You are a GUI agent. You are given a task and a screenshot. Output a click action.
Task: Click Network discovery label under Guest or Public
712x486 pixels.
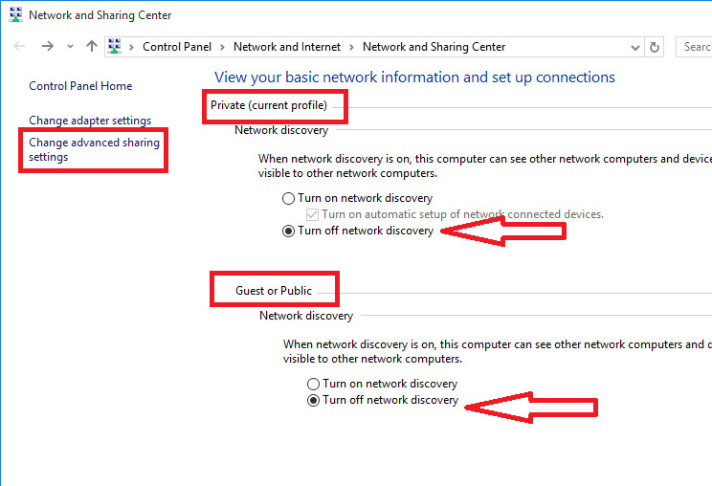tap(306, 316)
